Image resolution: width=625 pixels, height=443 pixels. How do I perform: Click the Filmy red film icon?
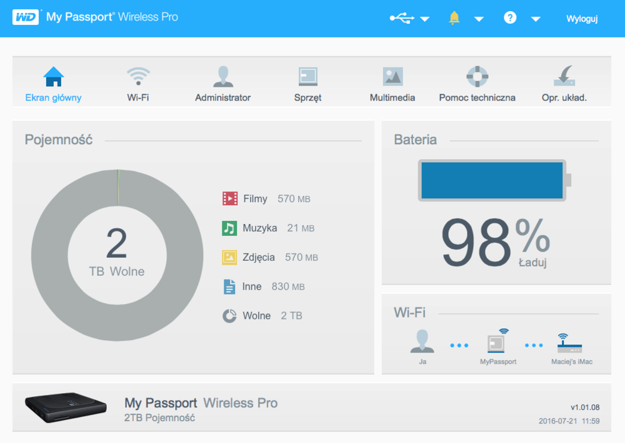[230, 198]
